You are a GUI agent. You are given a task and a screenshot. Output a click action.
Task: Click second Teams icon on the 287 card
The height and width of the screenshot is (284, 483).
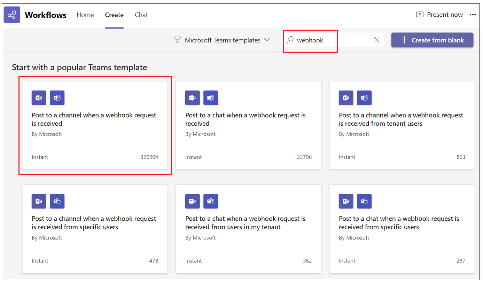coord(364,201)
